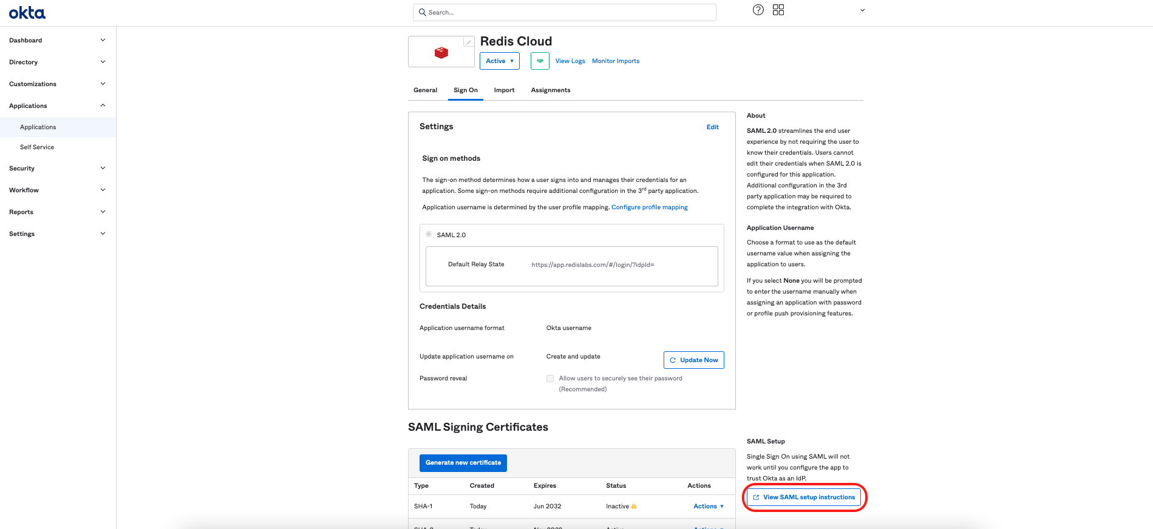Click the green handshake provisioning icon
The image size is (1153, 529).
(540, 61)
